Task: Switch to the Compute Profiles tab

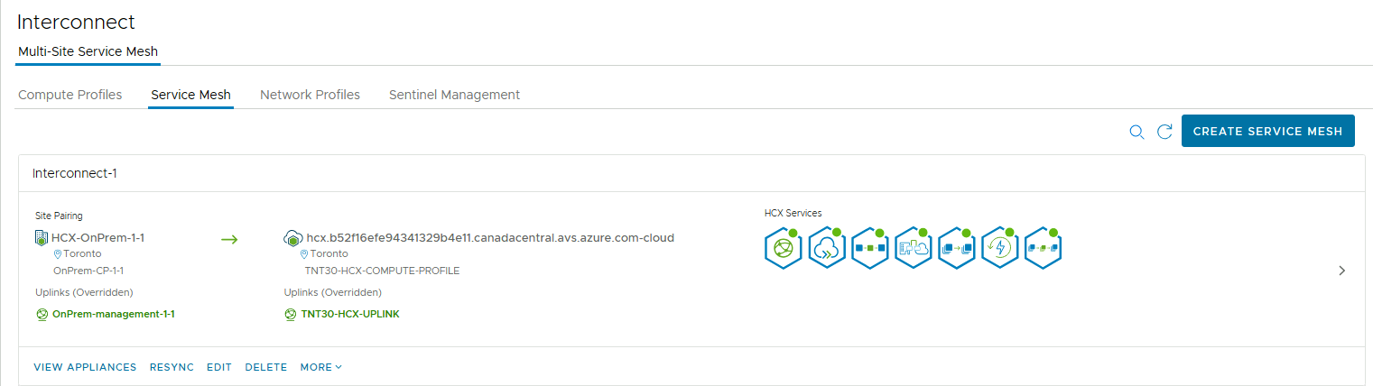Action: (x=70, y=95)
